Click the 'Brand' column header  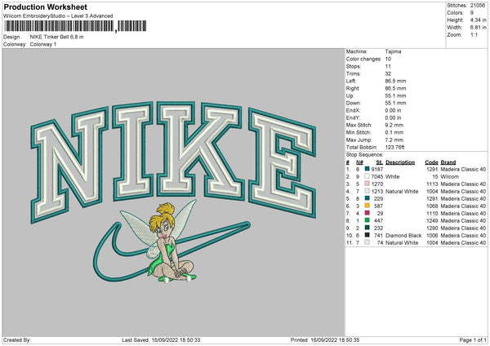pos(448,162)
